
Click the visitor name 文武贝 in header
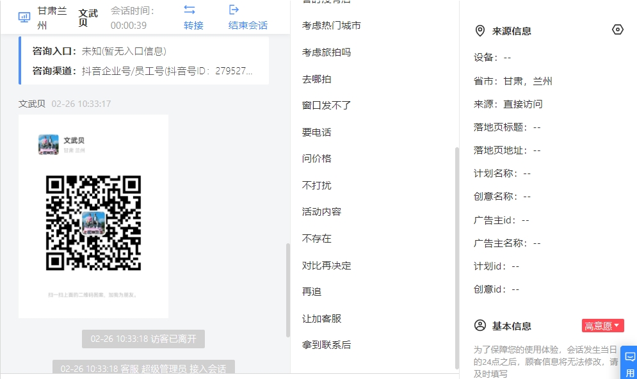tap(88, 18)
